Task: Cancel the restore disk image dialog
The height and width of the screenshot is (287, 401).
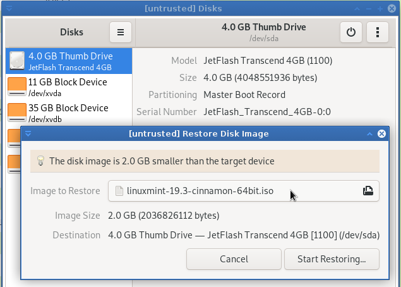Action: tap(234, 259)
